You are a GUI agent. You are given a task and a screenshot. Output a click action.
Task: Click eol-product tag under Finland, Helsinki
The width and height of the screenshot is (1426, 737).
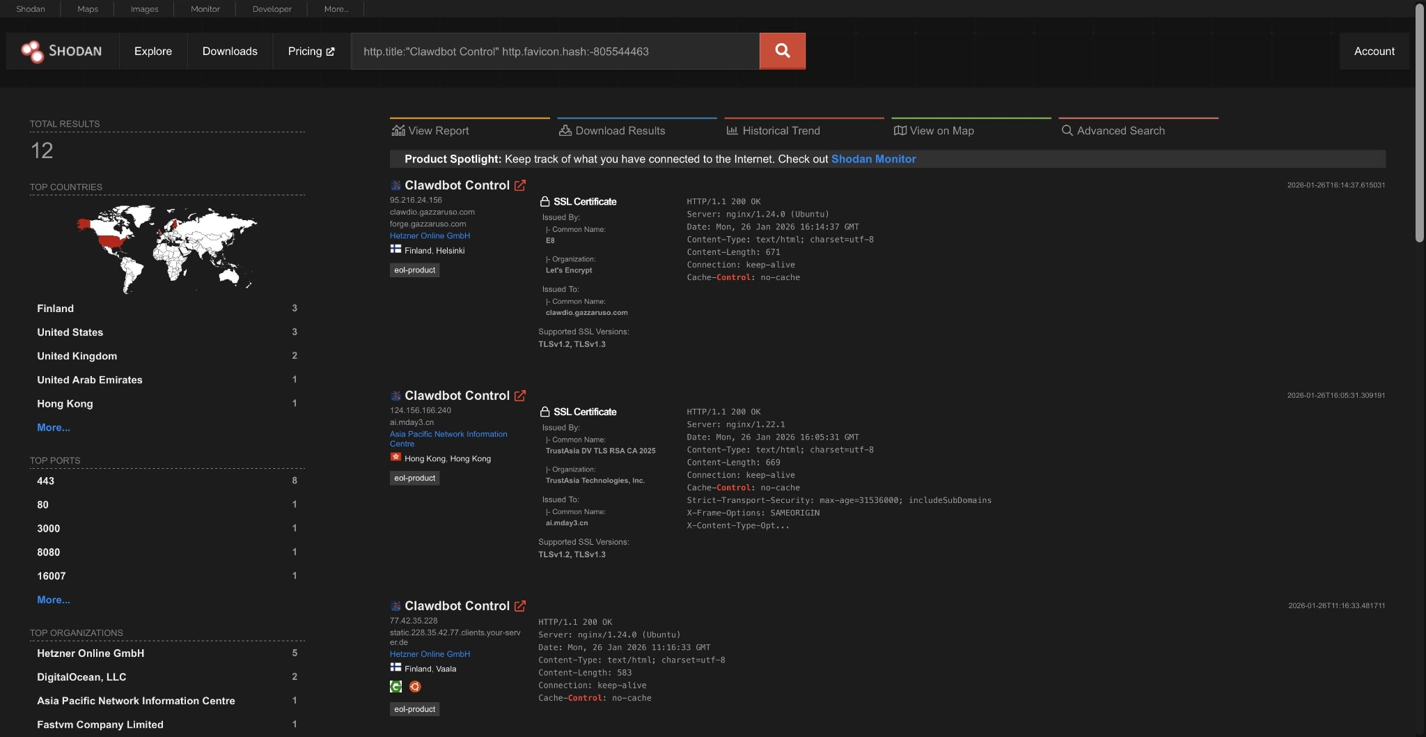pos(414,270)
